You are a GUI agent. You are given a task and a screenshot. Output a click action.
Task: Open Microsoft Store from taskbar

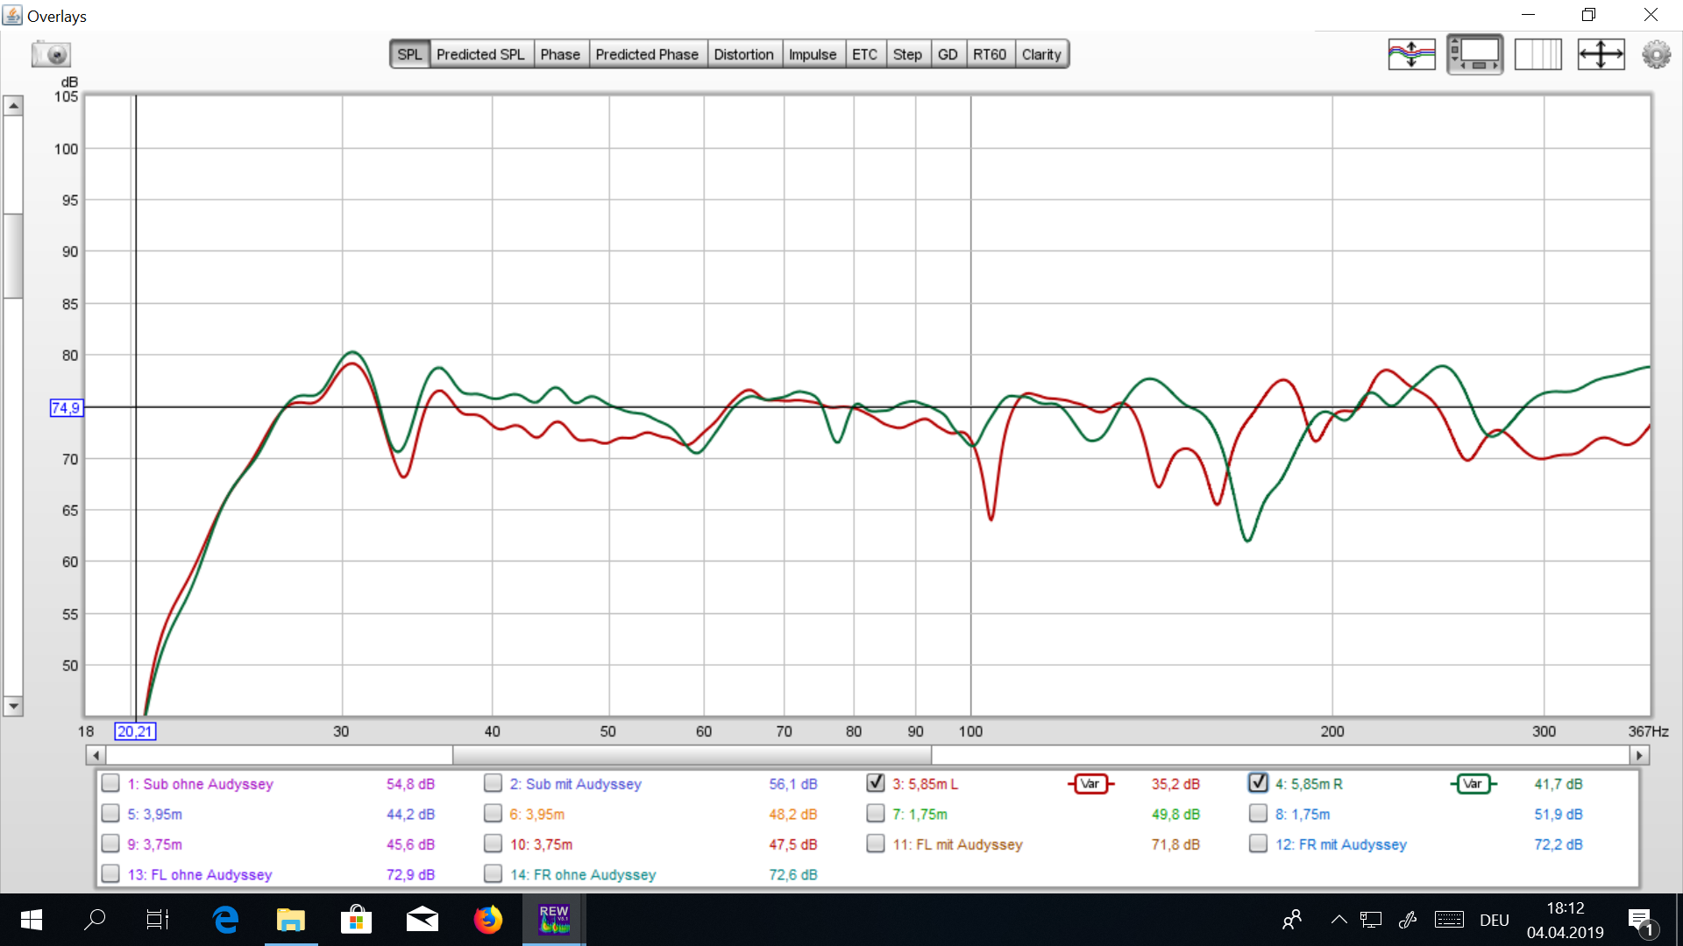point(356,920)
